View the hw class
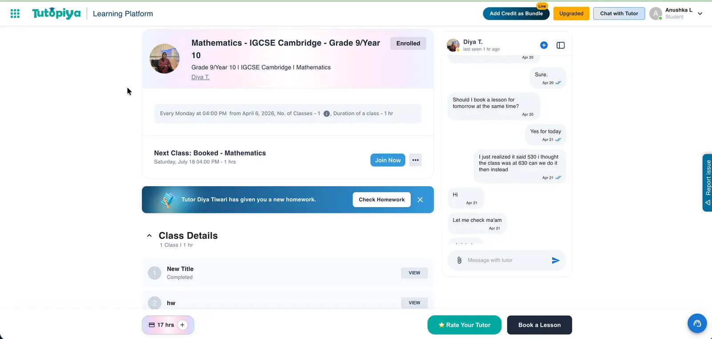The height and width of the screenshot is (339, 712). click(x=414, y=303)
